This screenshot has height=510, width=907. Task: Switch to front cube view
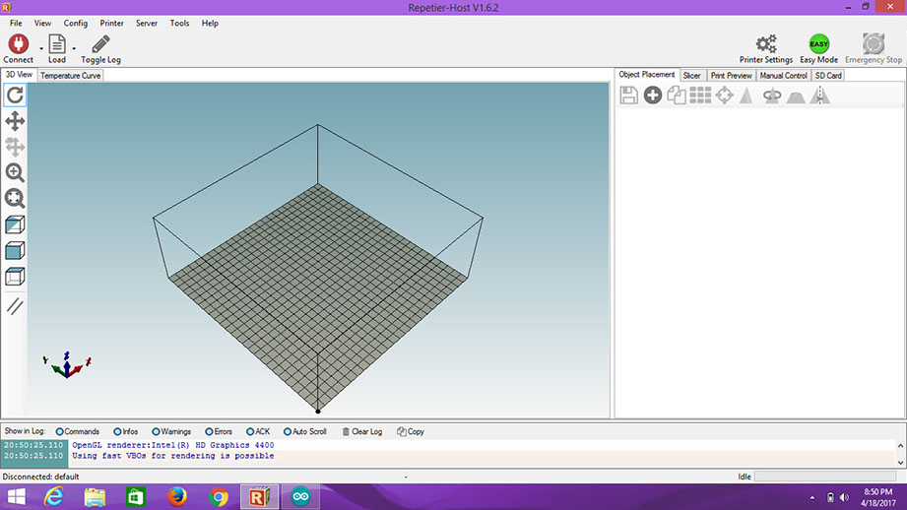click(15, 250)
